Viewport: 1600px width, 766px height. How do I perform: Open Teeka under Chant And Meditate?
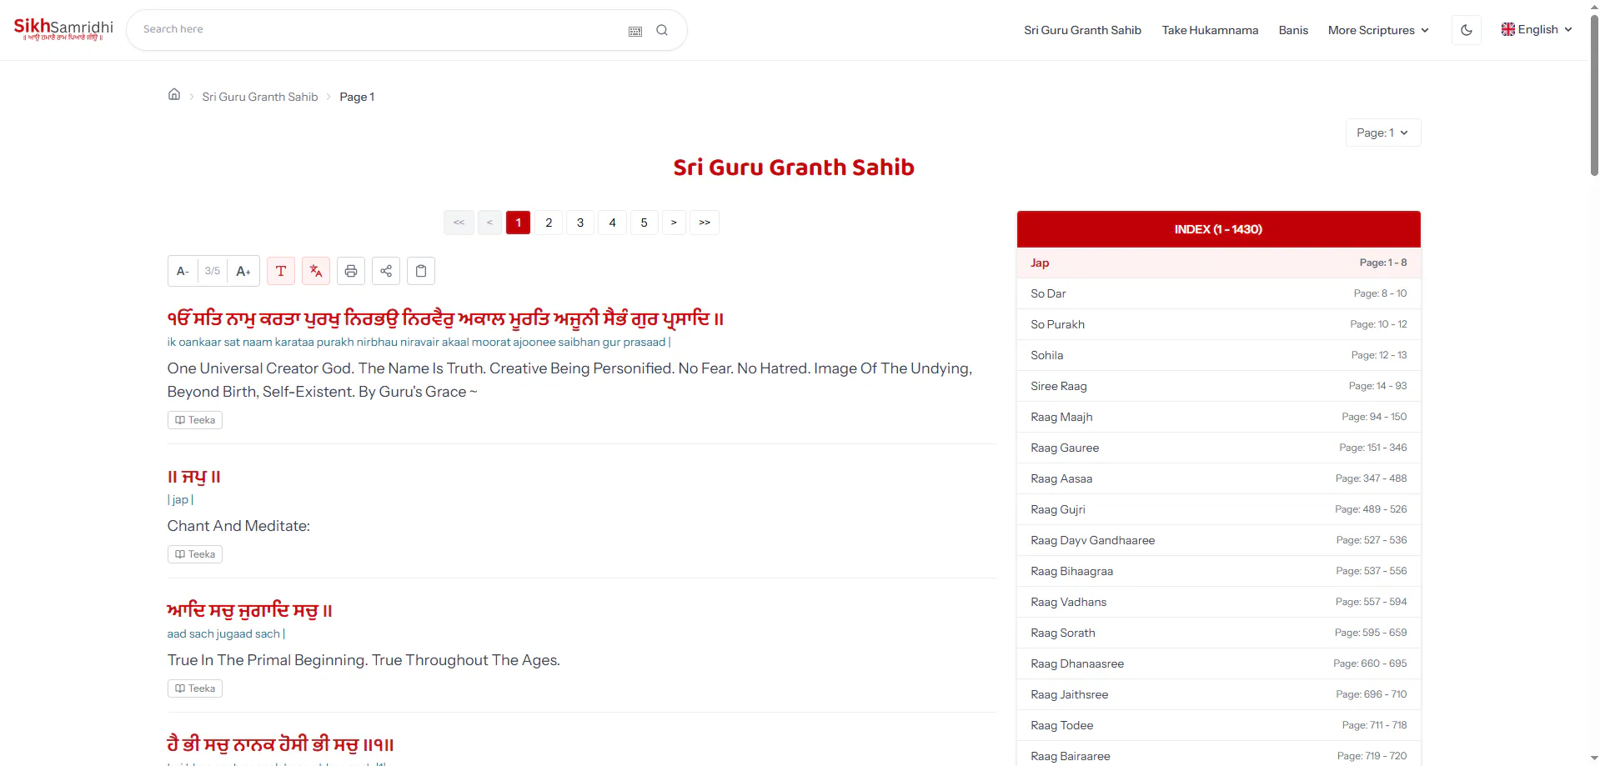(195, 554)
